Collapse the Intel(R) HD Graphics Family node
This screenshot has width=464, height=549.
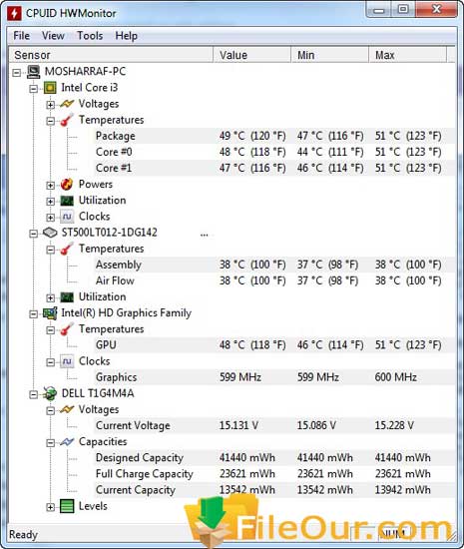point(34,314)
